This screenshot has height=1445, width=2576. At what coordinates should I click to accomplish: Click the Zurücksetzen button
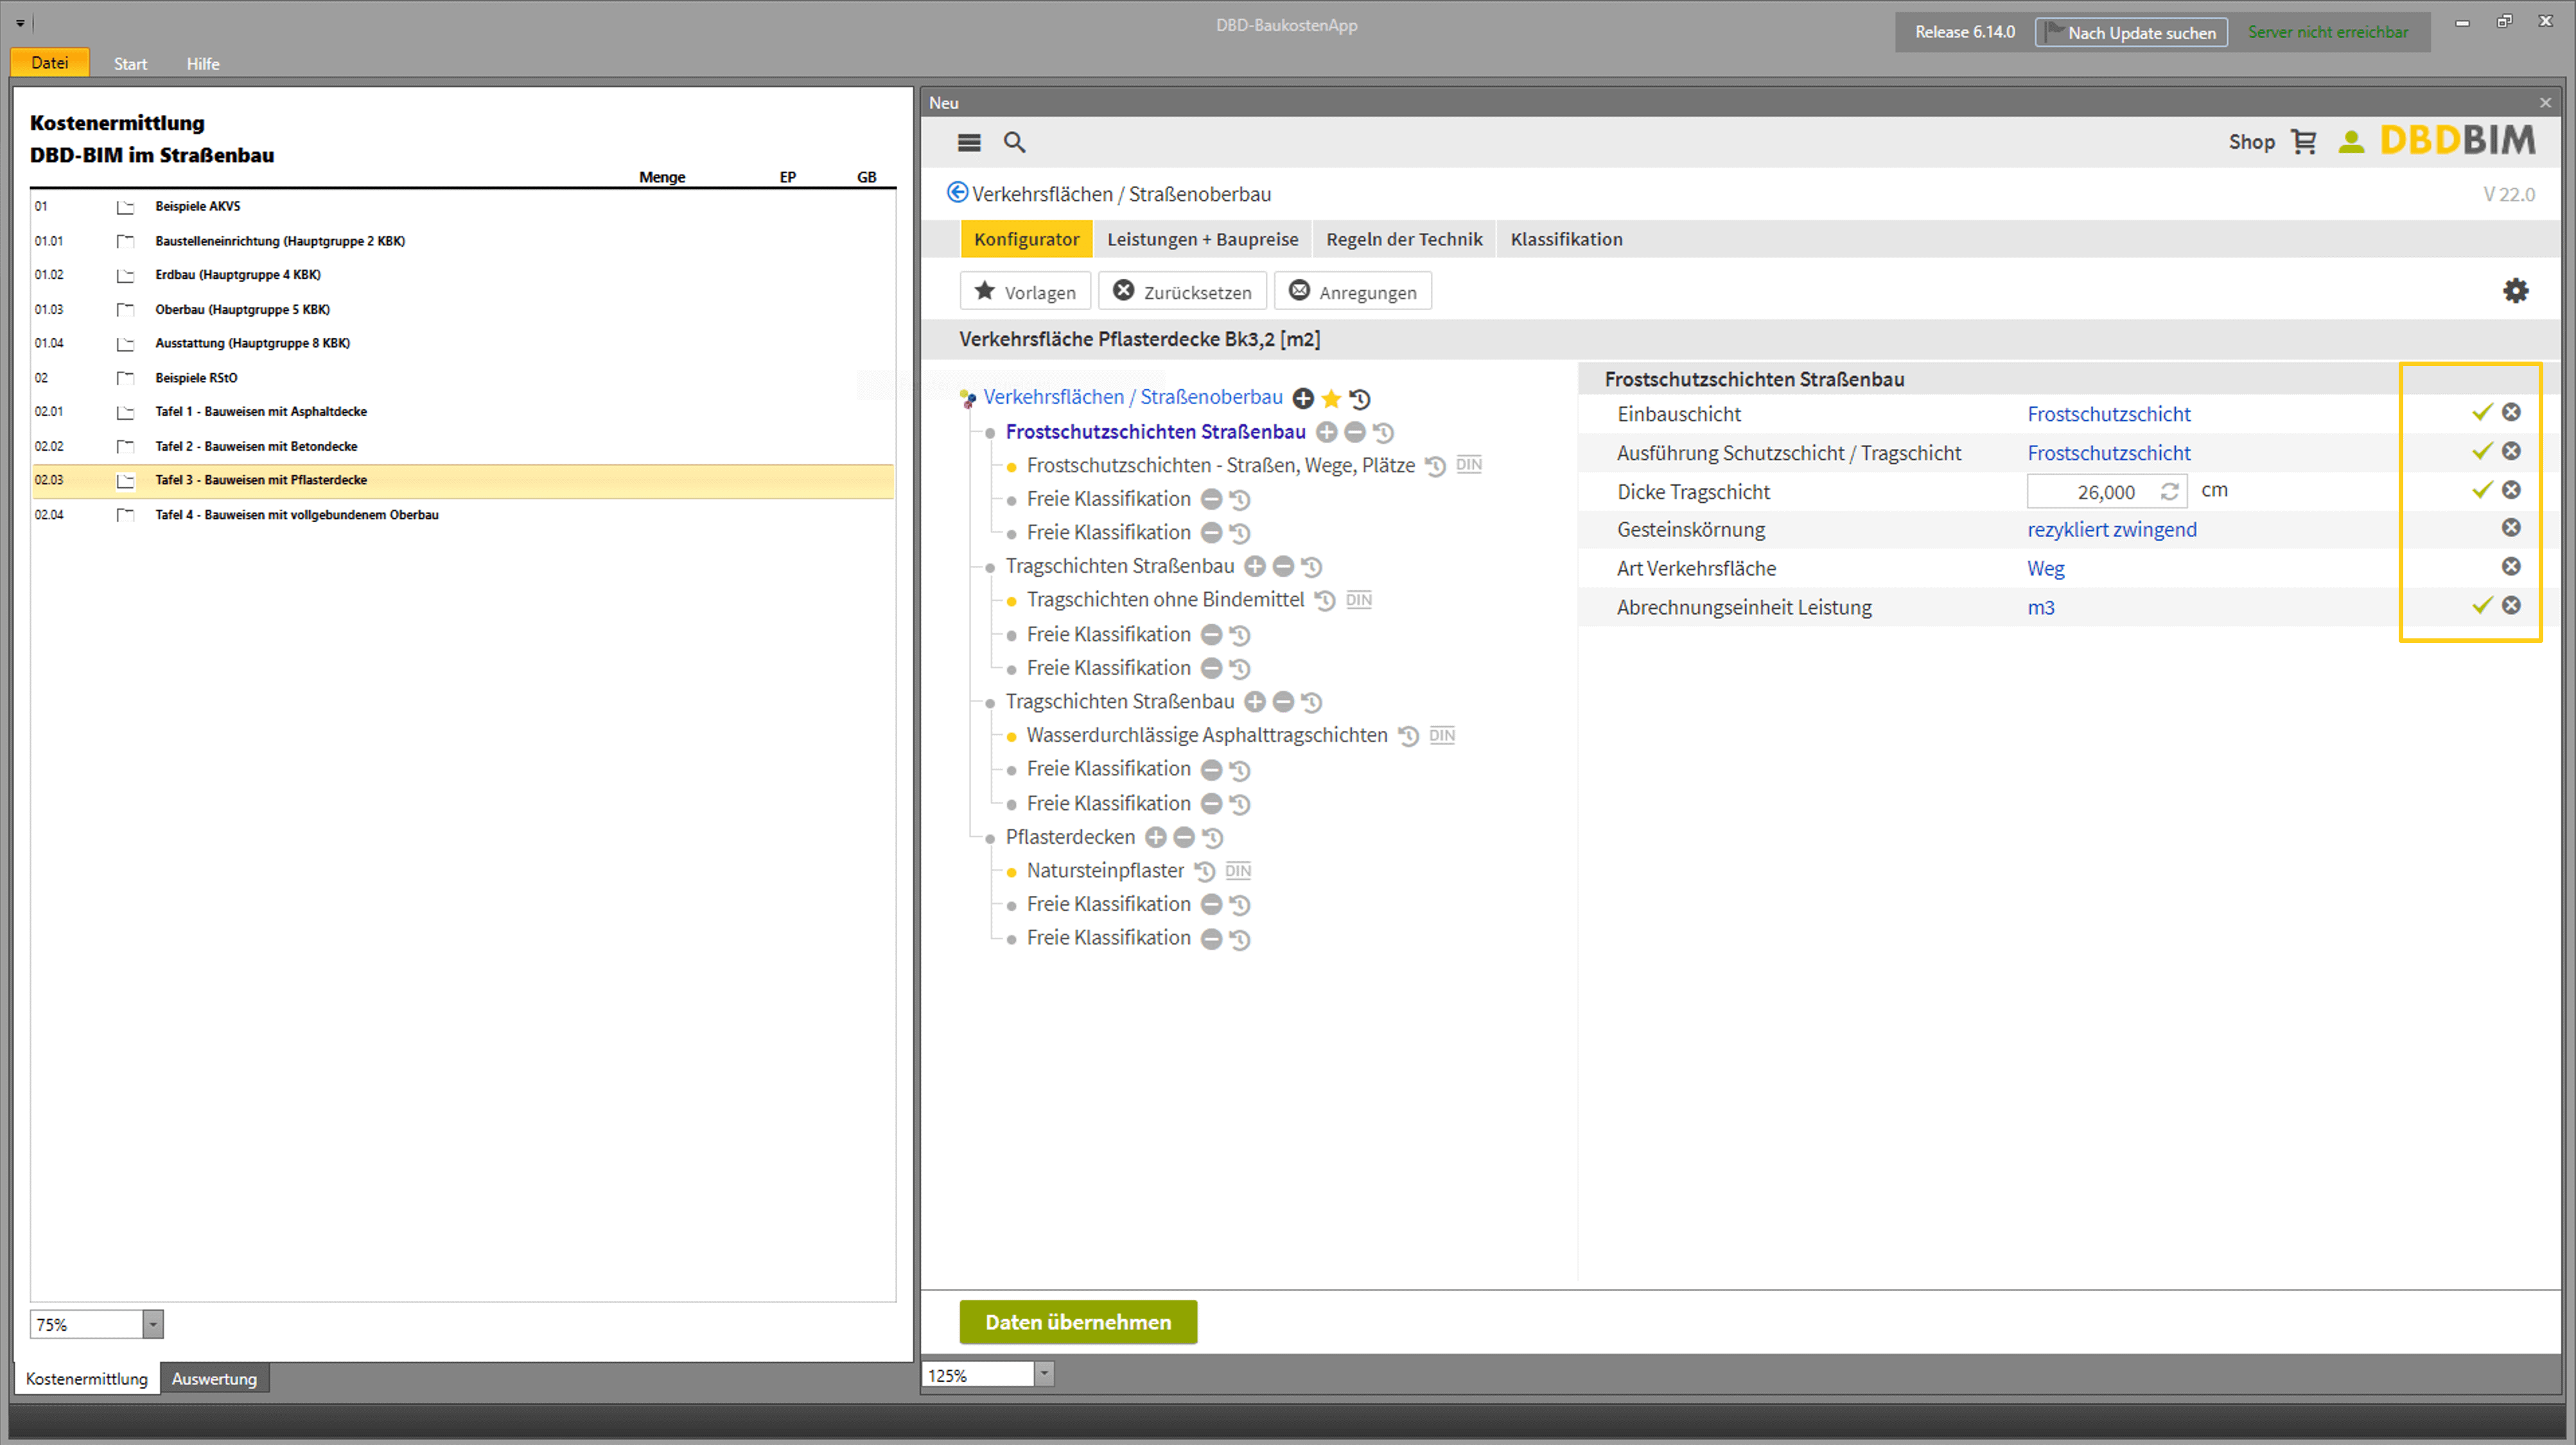tap(1183, 291)
